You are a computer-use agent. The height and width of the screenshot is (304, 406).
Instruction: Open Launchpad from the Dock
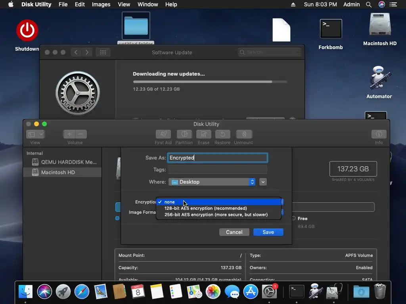click(x=63, y=292)
